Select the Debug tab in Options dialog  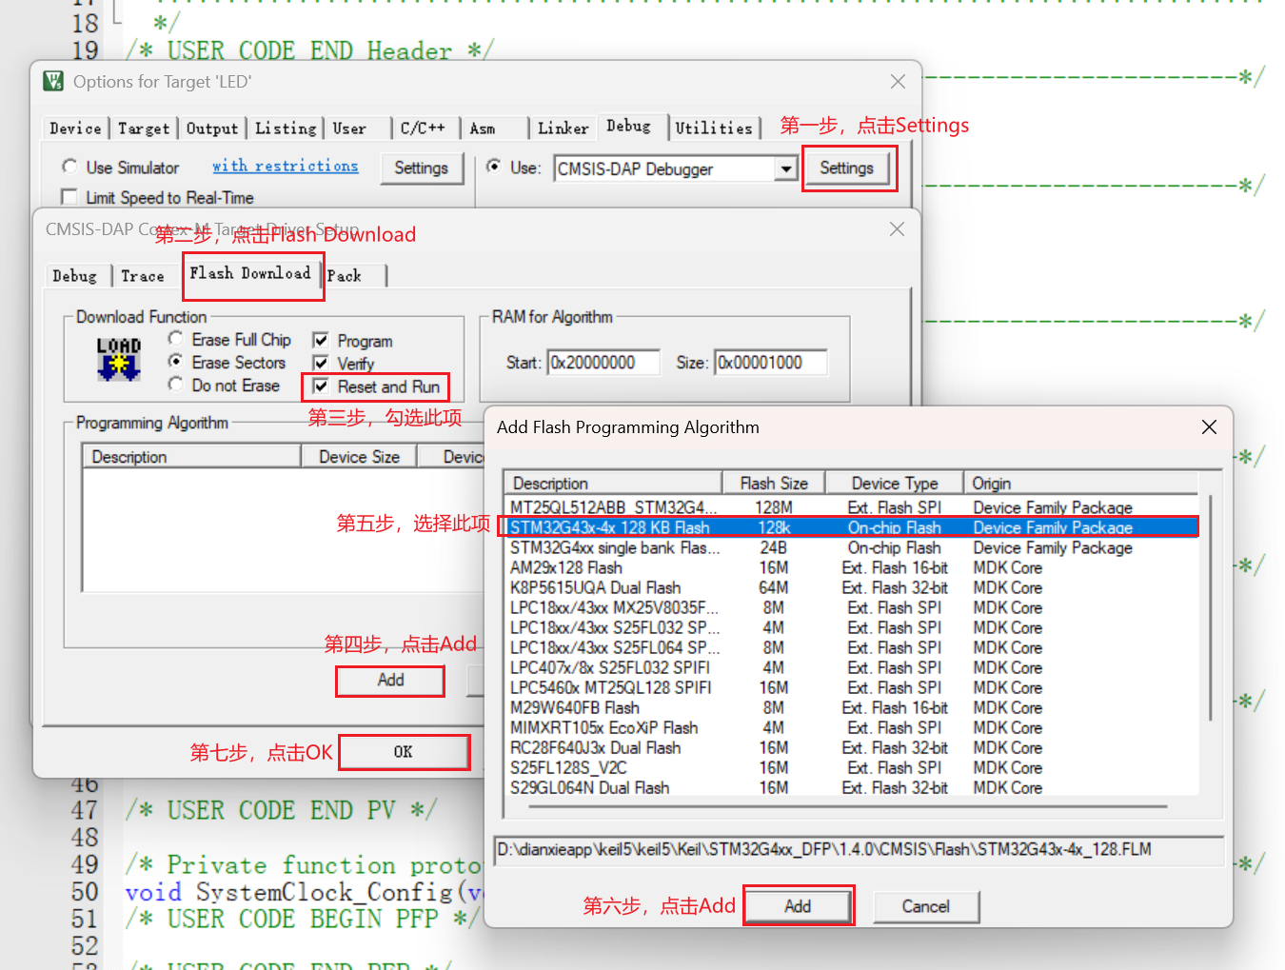click(628, 127)
